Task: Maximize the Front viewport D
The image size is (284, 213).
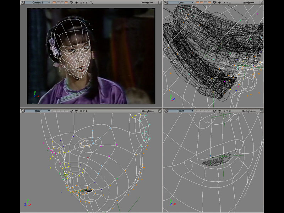Action: pyautogui.click(x=262, y=111)
